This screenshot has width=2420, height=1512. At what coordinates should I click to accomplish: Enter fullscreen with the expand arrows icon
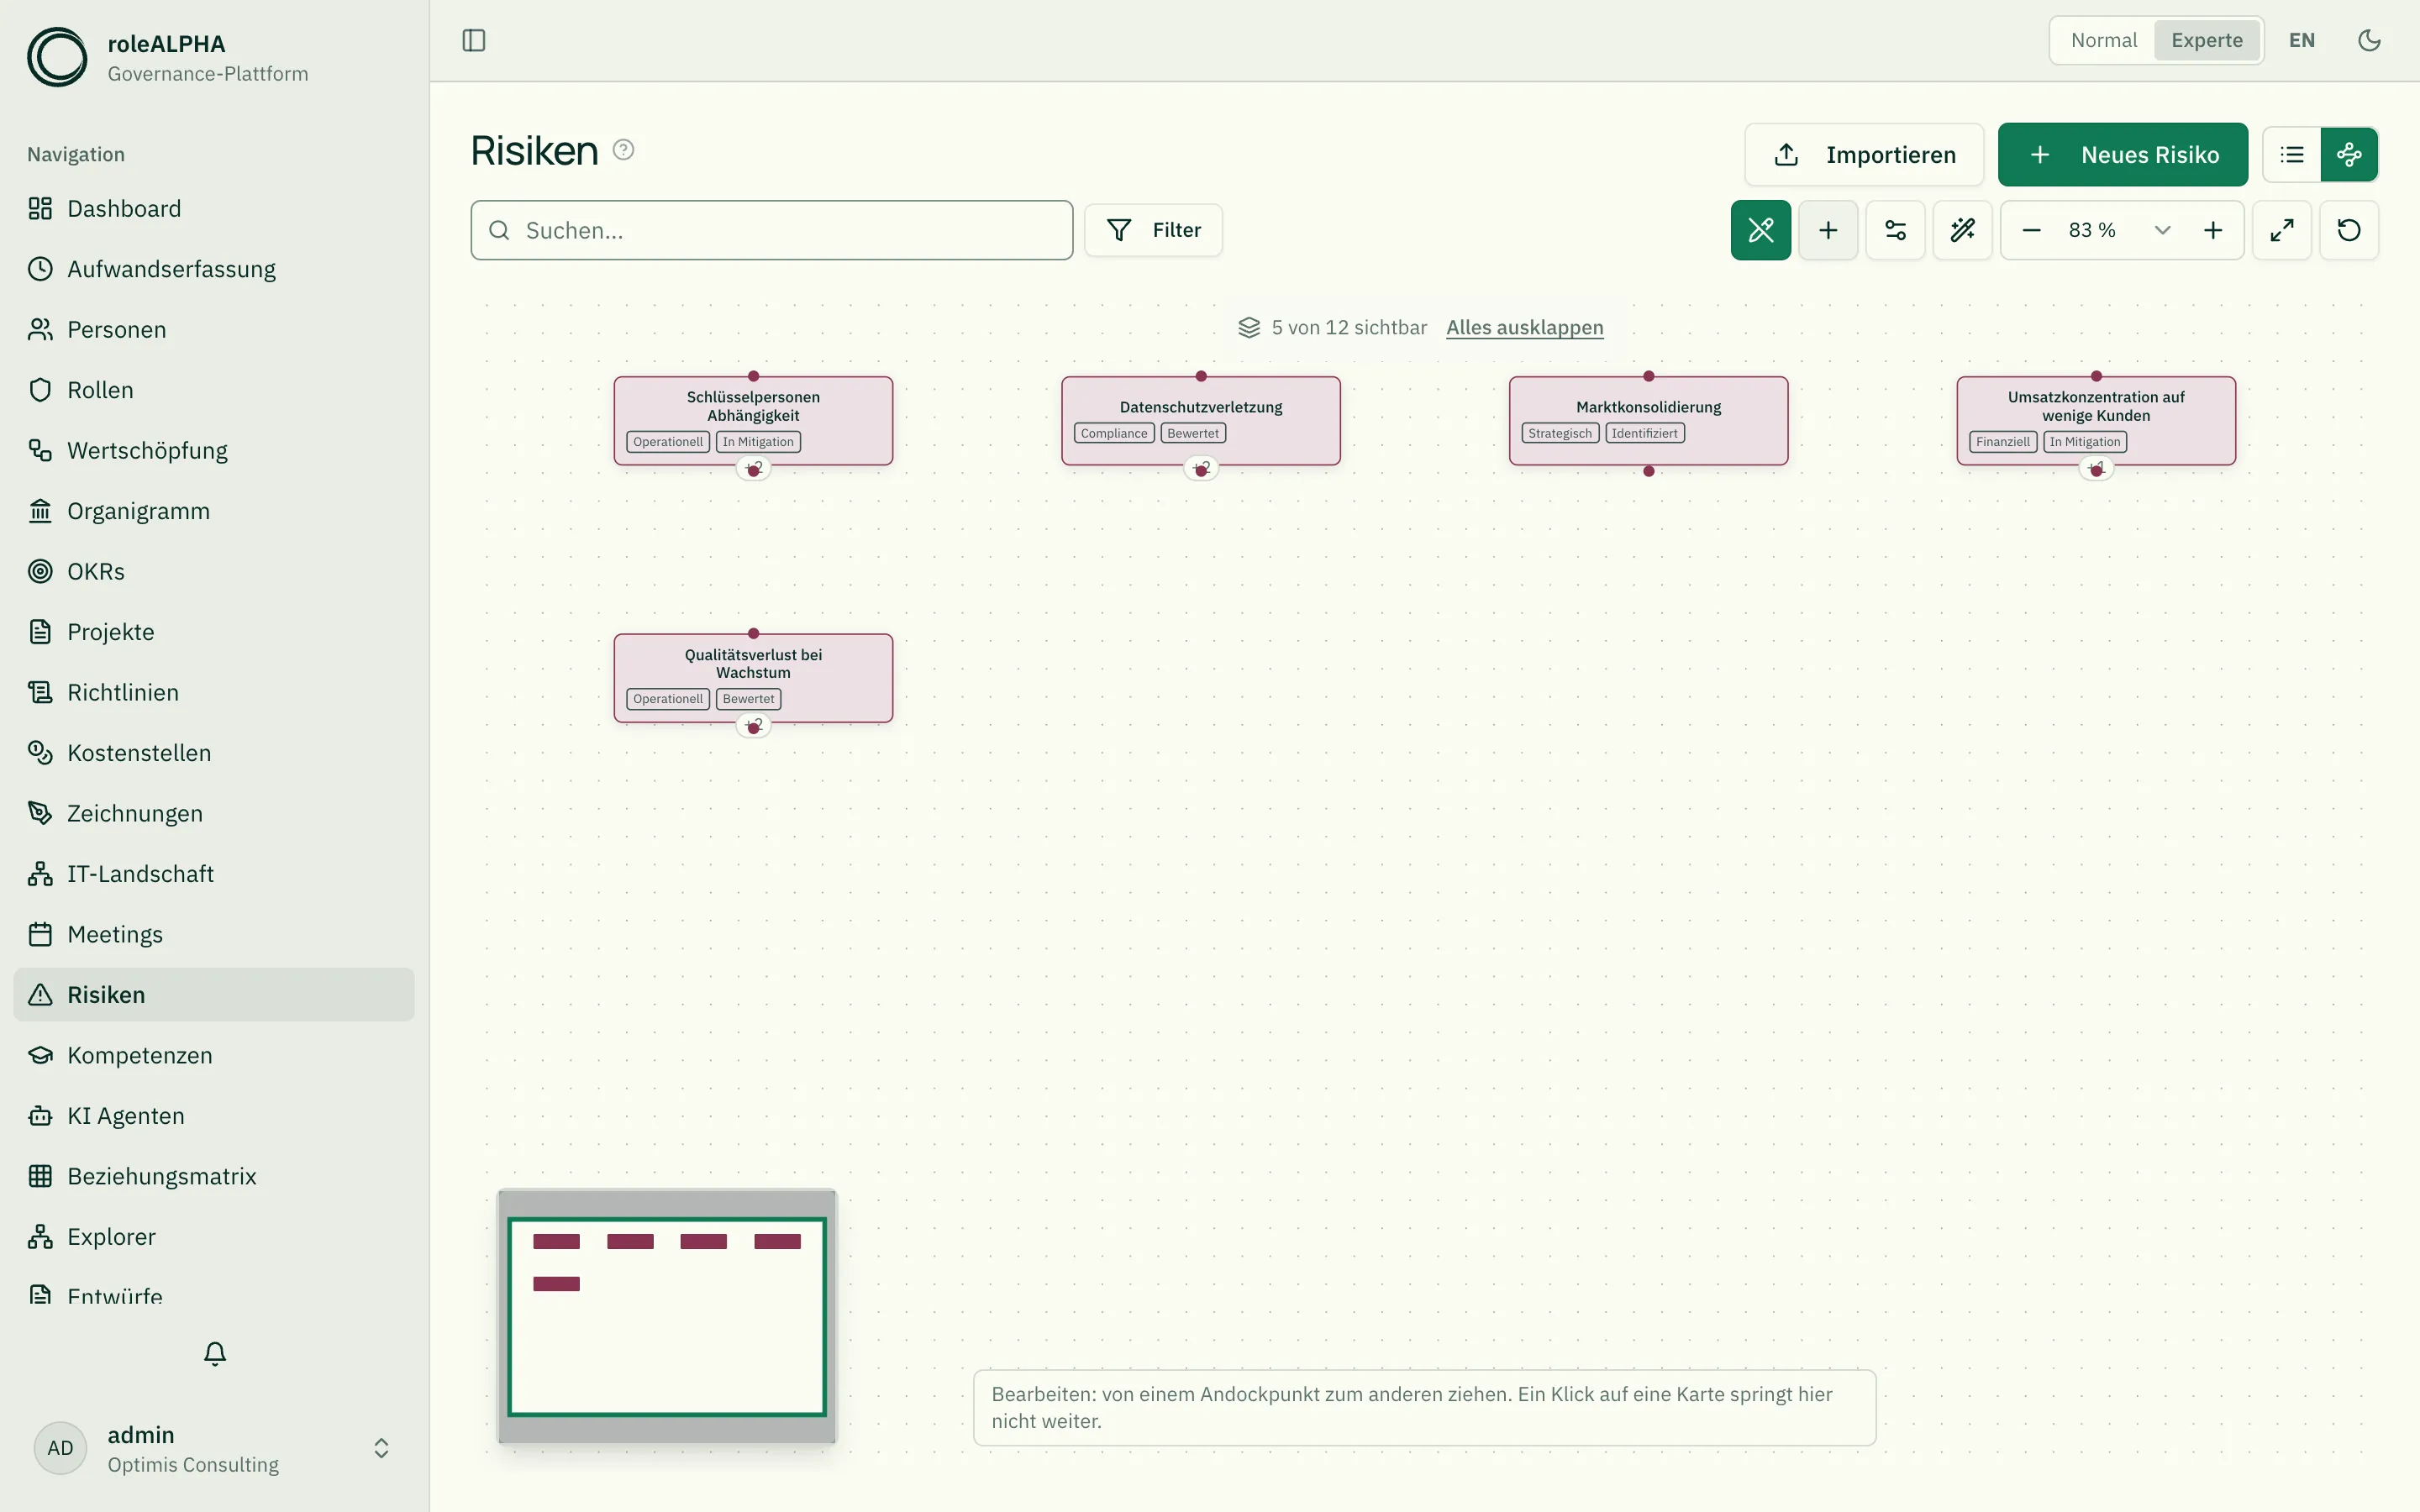[x=2282, y=230]
